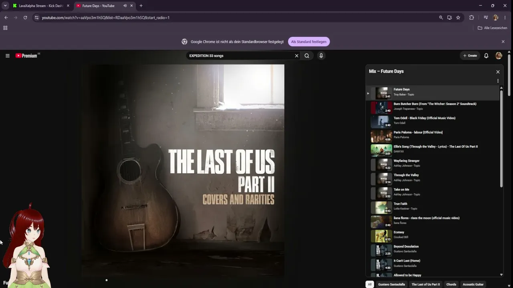Click the magnifier search button
The width and height of the screenshot is (513, 288).
[x=307, y=56]
